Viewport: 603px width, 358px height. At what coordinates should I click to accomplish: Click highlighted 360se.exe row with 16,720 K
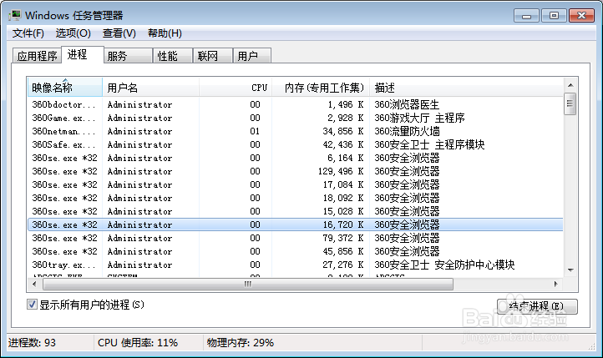(296, 224)
